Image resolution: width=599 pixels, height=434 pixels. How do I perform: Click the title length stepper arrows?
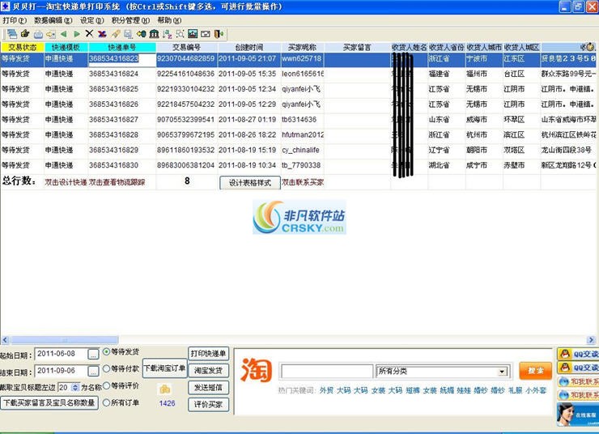[x=75, y=387]
